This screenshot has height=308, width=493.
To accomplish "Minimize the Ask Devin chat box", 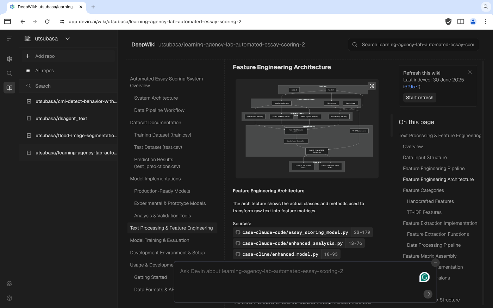I will coord(435,263).
